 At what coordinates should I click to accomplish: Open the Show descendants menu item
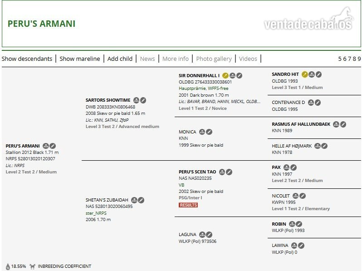tap(27, 59)
